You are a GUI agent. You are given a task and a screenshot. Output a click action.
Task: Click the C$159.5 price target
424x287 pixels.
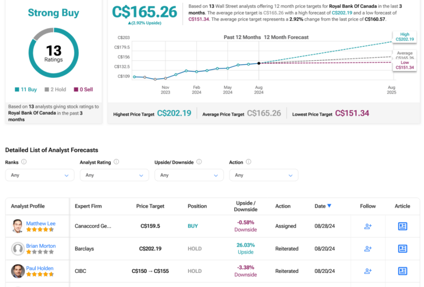150,226
